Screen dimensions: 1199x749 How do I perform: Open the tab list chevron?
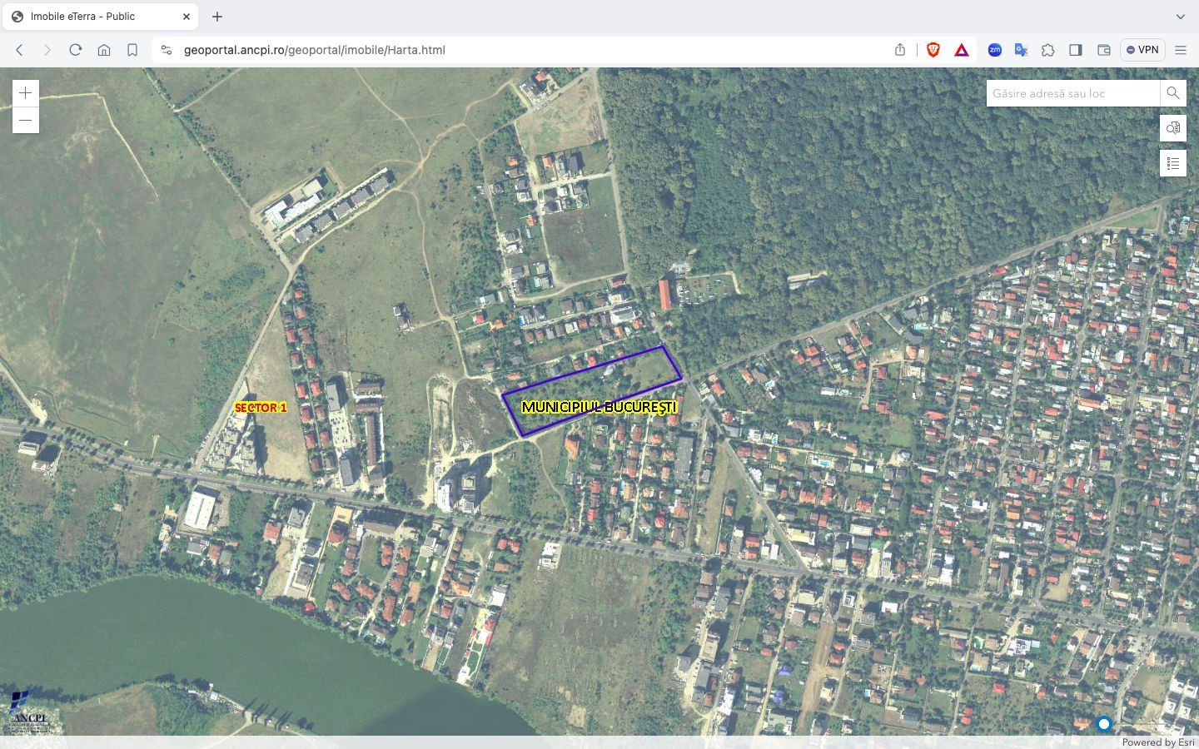[1181, 16]
